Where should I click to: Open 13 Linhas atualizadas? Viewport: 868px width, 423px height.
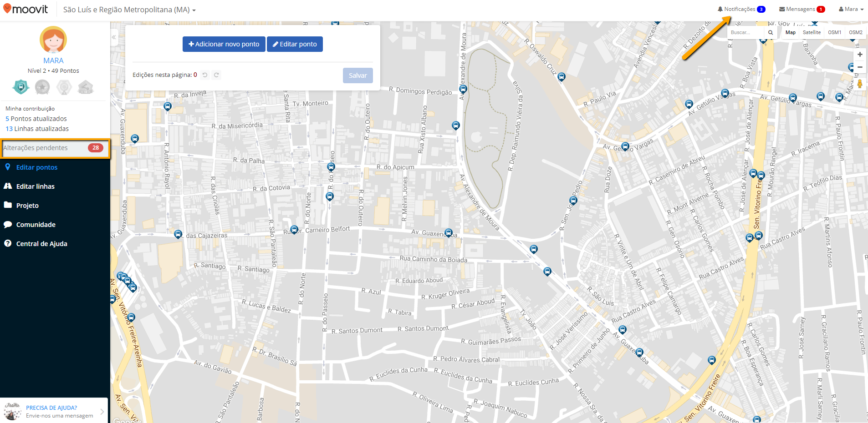(x=37, y=129)
